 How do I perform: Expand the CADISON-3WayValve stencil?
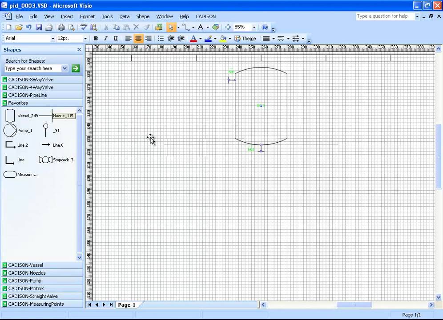click(42, 80)
